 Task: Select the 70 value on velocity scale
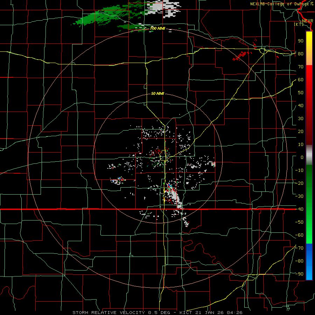301,67
